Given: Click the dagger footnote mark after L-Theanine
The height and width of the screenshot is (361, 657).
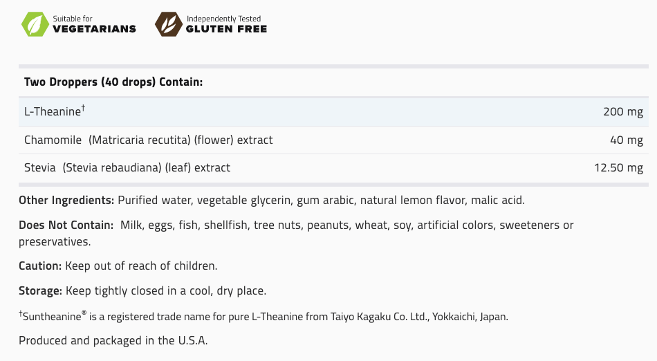Looking at the screenshot, I should (83, 108).
